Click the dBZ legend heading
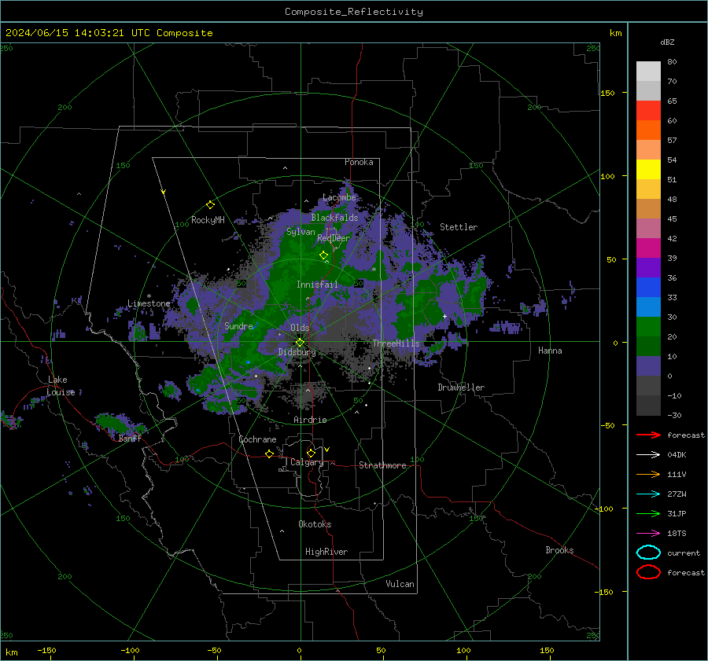The image size is (708, 661). click(x=667, y=42)
